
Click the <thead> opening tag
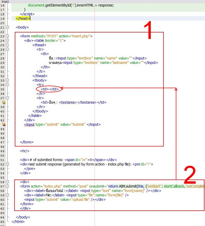point(39,45)
